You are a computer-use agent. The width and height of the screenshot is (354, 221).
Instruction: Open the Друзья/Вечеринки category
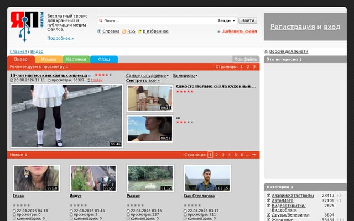click(290, 215)
